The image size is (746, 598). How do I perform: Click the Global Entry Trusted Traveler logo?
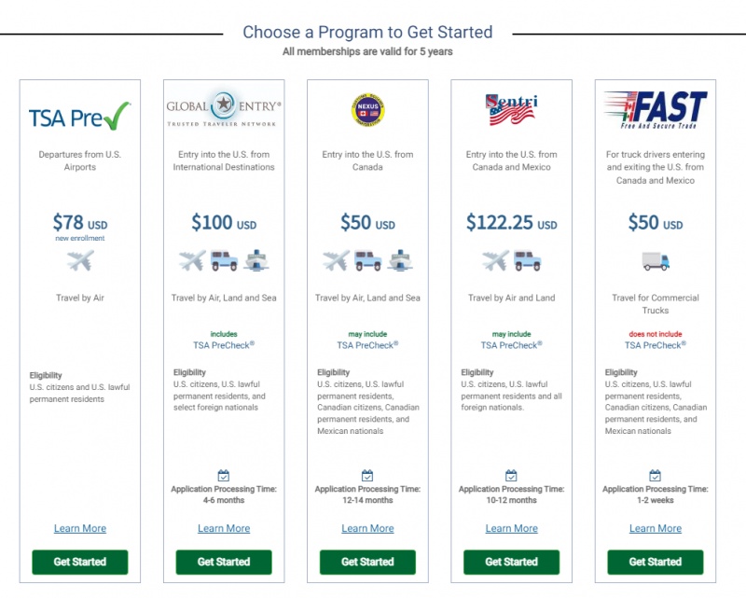(224, 107)
